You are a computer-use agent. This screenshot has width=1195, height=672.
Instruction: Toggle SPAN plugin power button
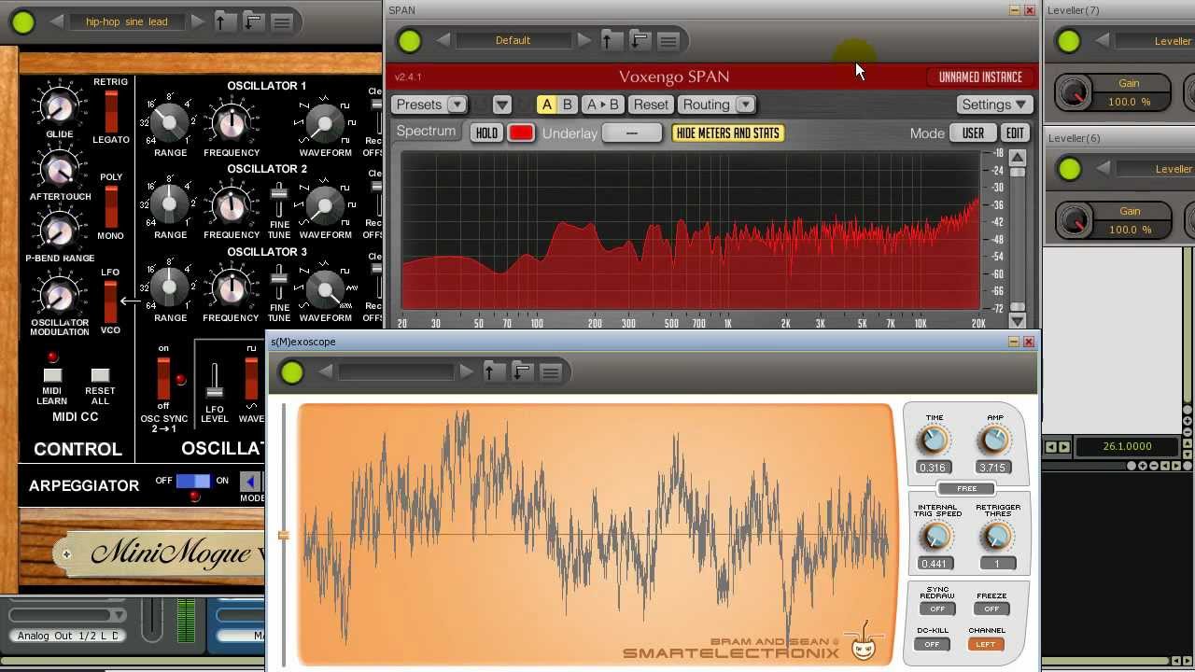[409, 41]
